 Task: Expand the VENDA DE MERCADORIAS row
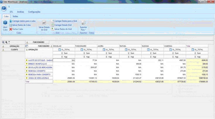click(x=26, y=78)
